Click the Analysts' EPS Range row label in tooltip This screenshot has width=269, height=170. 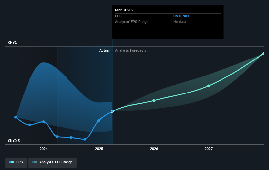coord(132,22)
